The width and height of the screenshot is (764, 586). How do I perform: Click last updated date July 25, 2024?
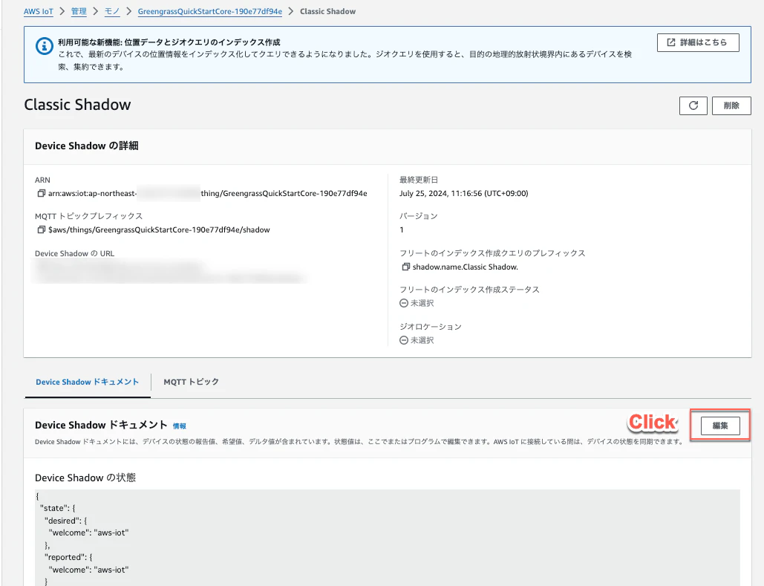coord(464,194)
